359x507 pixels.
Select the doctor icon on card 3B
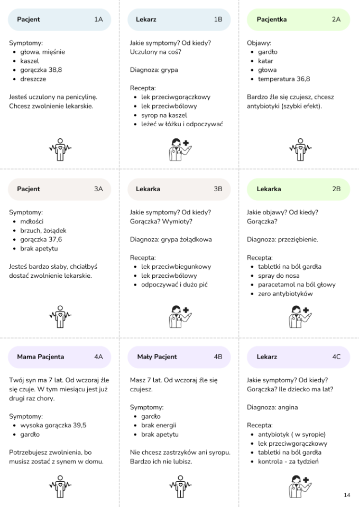[x=180, y=316]
